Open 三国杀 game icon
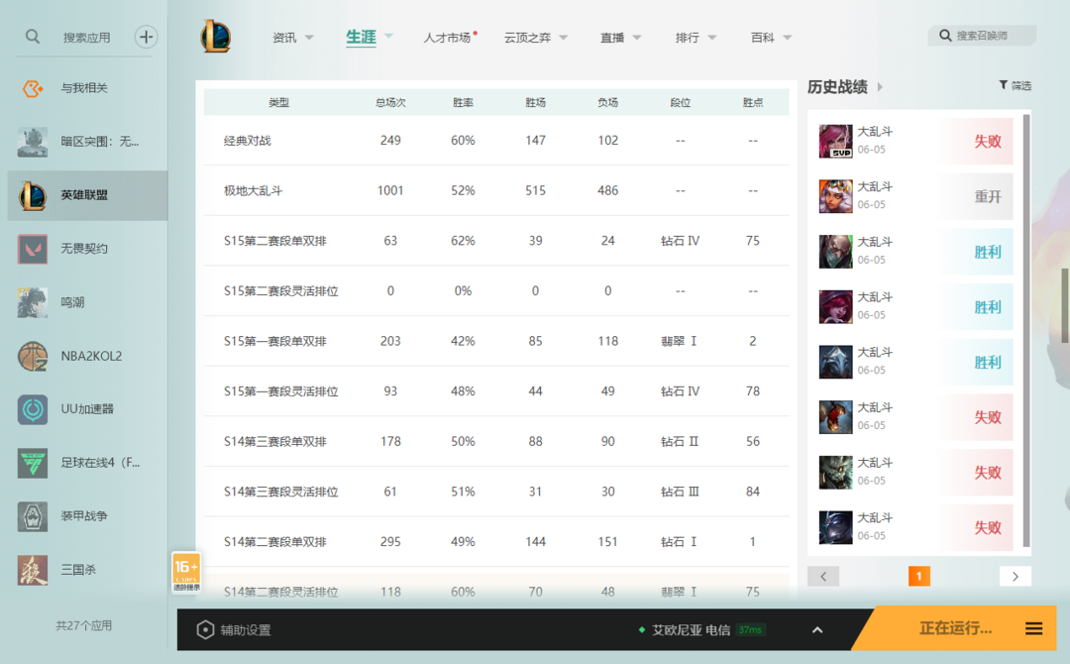 pos(33,570)
